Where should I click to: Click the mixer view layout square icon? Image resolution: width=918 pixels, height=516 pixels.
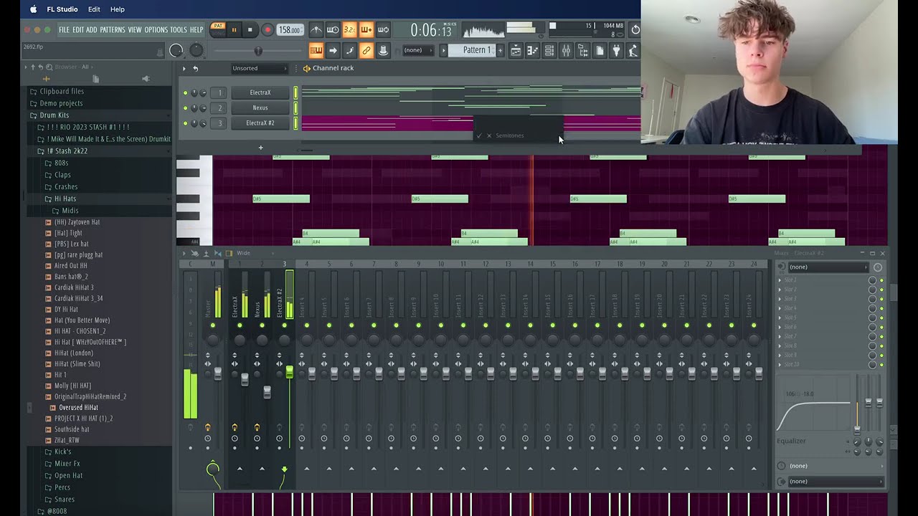click(229, 253)
